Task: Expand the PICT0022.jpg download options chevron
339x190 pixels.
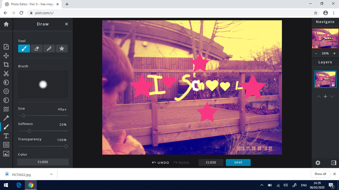Action: pos(51,174)
